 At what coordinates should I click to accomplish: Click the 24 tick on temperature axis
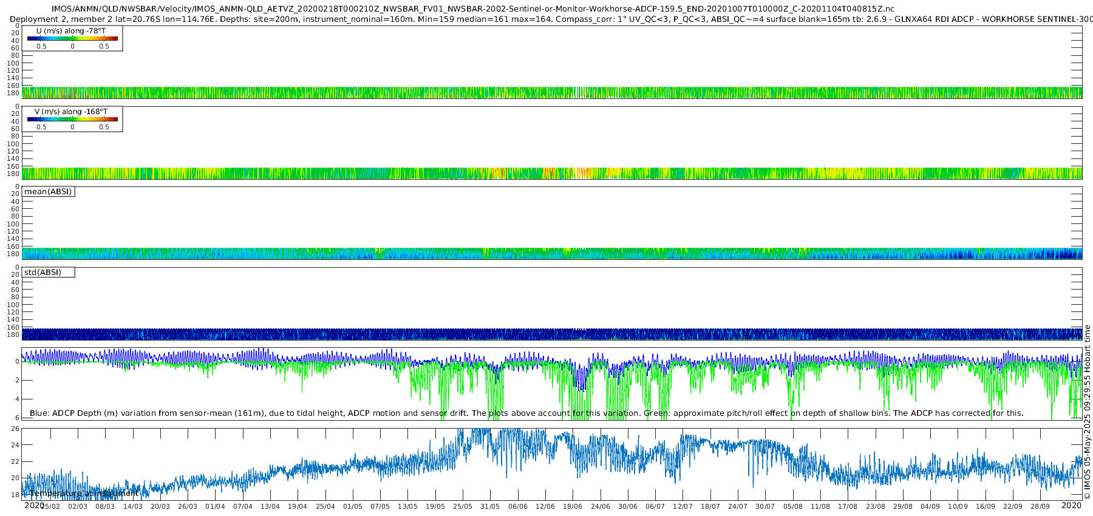(15, 445)
